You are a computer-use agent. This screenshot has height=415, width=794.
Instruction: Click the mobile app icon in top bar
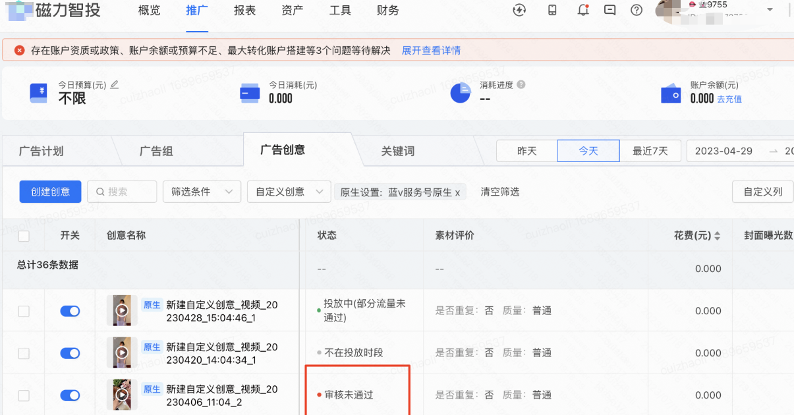point(552,11)
